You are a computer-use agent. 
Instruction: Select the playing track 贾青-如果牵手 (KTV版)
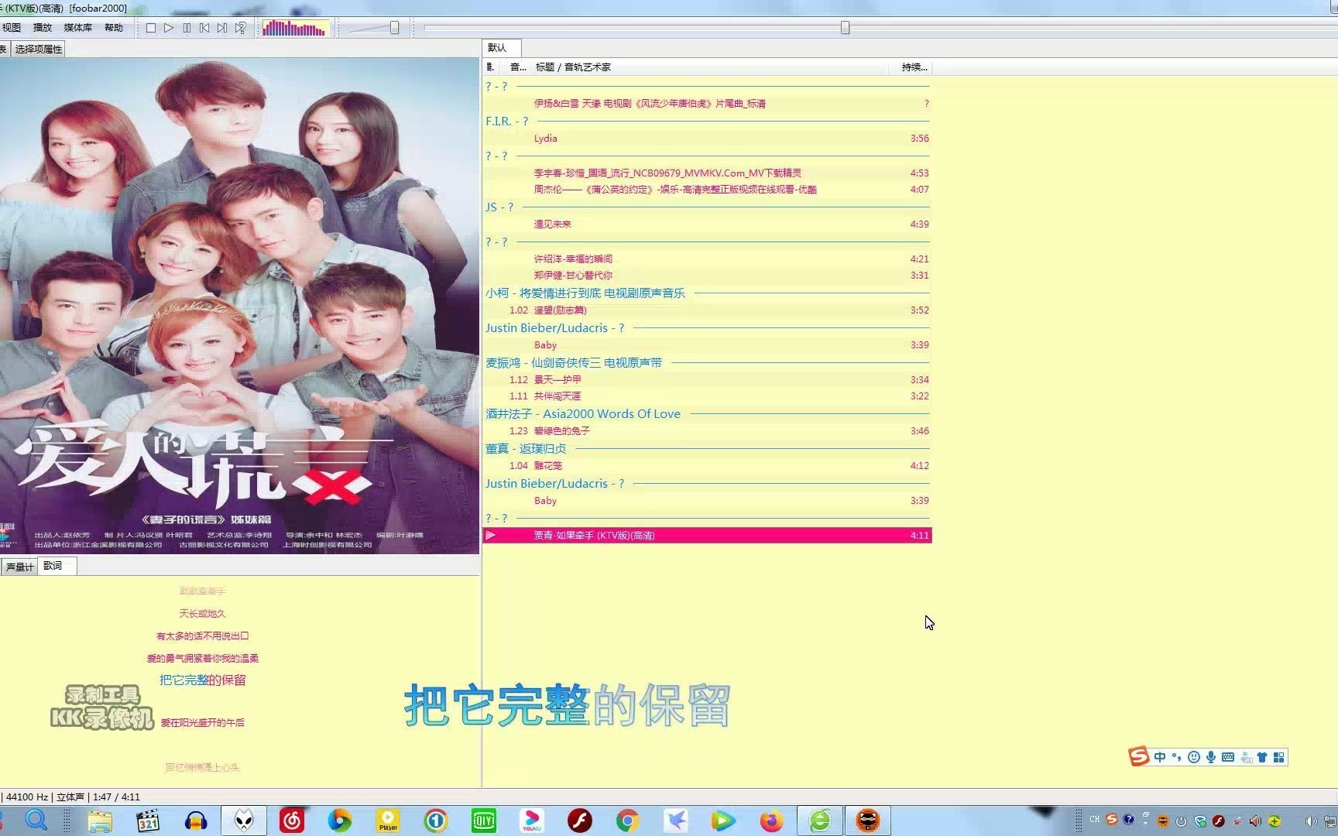(707, 536)
